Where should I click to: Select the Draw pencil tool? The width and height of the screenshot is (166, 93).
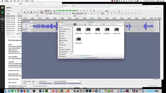[x=51, y=11]
